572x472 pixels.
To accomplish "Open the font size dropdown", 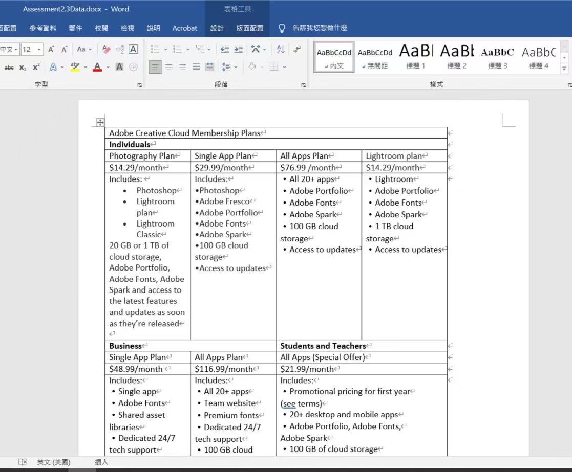I will [x=39, y=50].
